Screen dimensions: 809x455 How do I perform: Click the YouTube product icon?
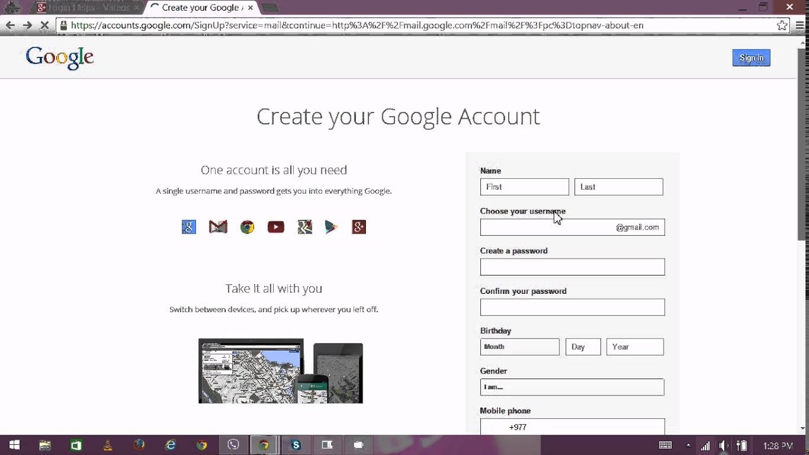click(276, 227)
